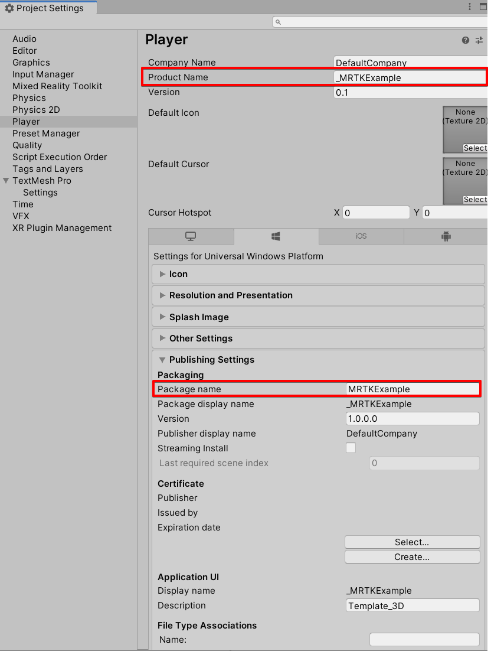The height and width of the screenshot is (651, 491).
Task: Open the VFX settings category
Action: pos(21,216)
